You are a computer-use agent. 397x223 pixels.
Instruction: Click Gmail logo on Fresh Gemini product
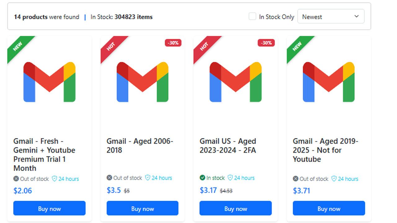point(50,82)
